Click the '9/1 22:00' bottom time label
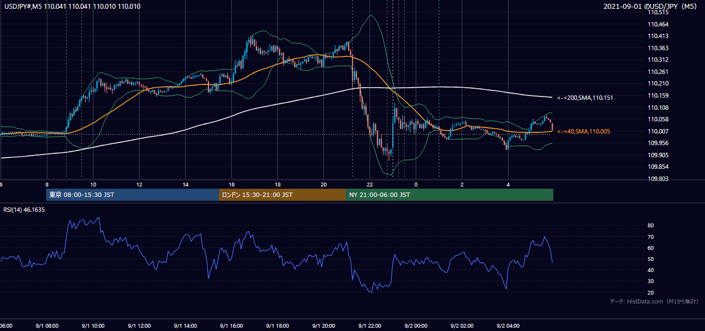Screen dimensions: 705x331 click(370, 326)
